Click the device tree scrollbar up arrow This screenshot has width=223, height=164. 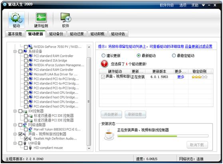(x=89, y=47)
